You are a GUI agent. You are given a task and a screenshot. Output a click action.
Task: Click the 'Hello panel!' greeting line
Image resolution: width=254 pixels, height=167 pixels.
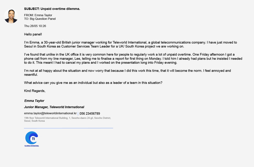pos(33,34)
